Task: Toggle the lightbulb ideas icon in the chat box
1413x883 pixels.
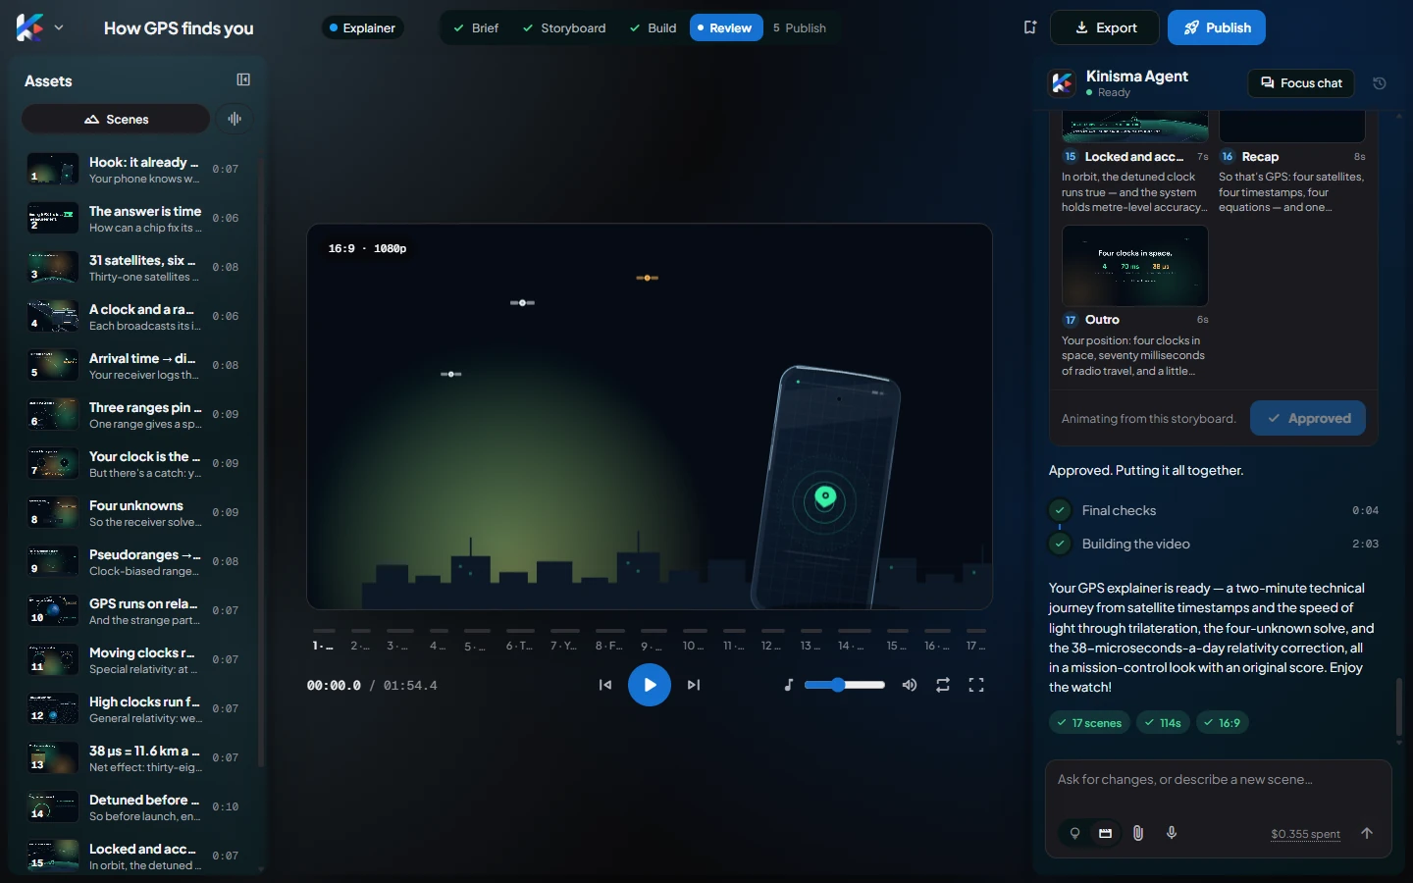Action: click(x=1075, y=833)
